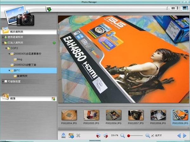Switch to large preview view mode
This screenshot has width=190, height=142.
[185, 8]
